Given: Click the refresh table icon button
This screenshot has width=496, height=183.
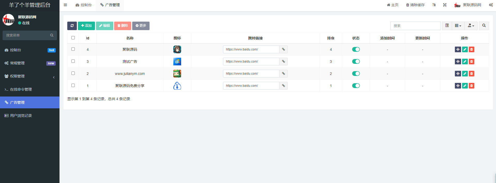Looking at the screenshot, I should tap(72, 26).
